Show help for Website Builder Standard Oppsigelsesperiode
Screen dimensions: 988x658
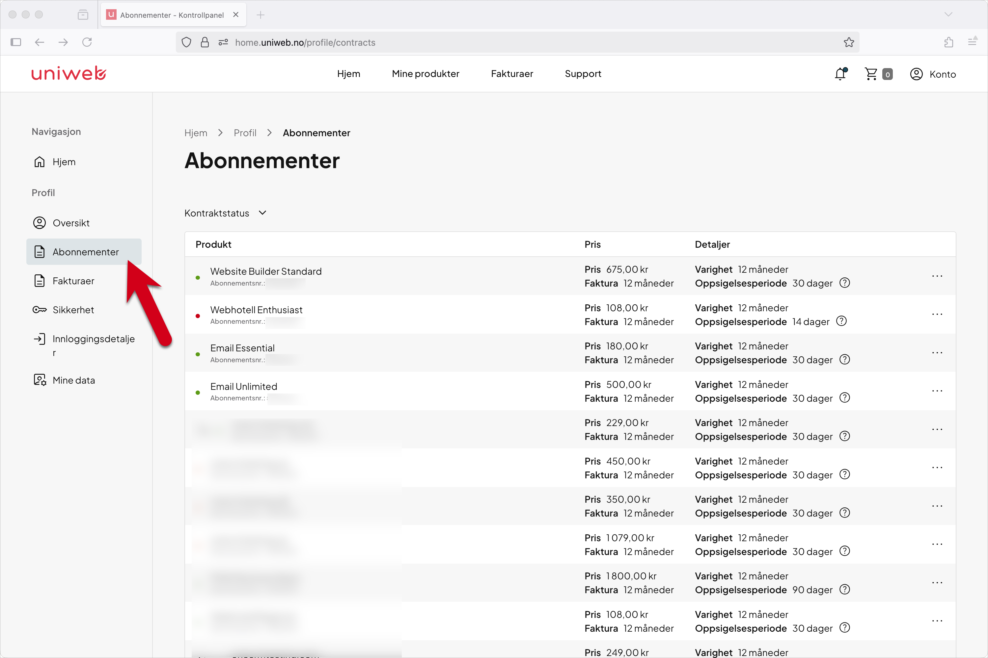(x=844, y=283)
